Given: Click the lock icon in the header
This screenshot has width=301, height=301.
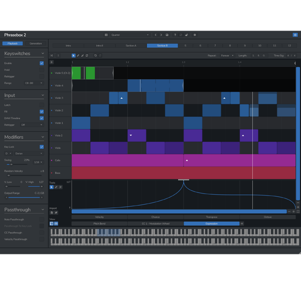Looking at the screenshot, I should click(x=187, y=35).
